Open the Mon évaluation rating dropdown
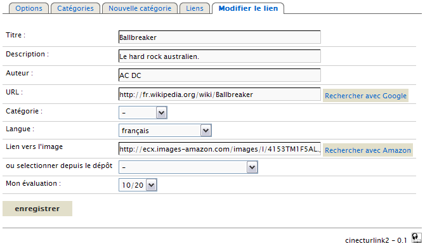The width and height of the screenshot is (425, 246). pyautogui.click(x=138, y=185)
